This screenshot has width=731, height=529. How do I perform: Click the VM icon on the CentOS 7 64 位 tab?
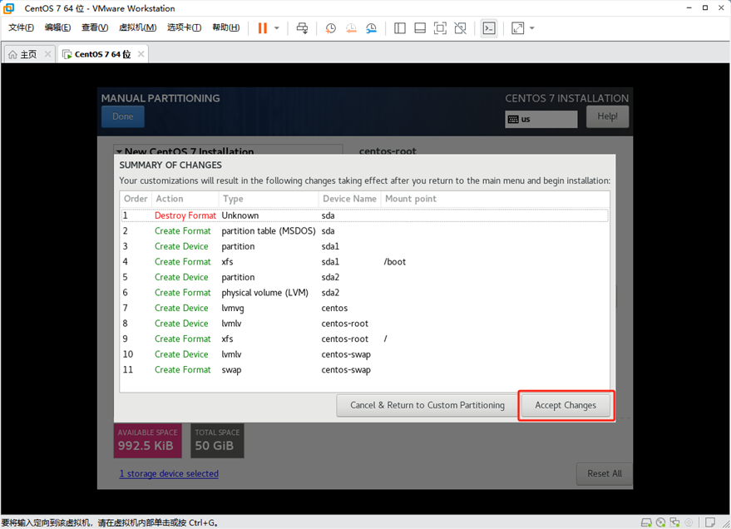67,55
